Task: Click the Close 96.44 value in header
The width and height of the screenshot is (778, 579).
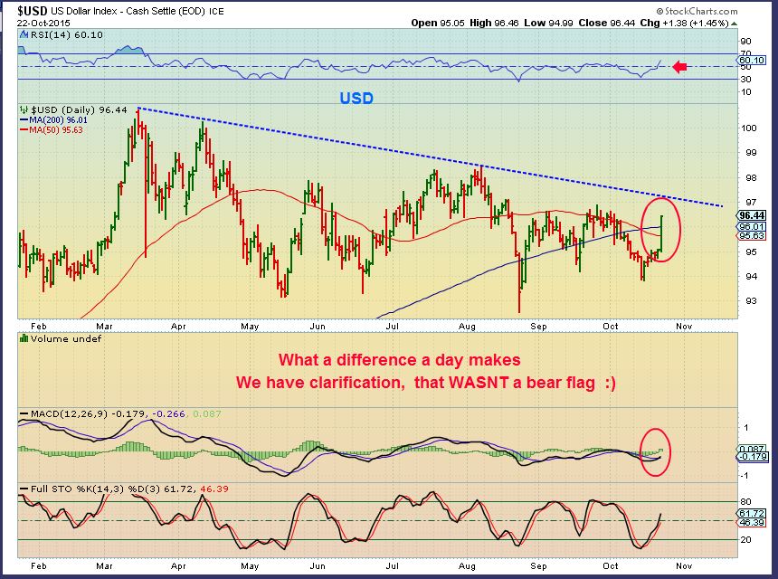Action: tap(606, 23)
